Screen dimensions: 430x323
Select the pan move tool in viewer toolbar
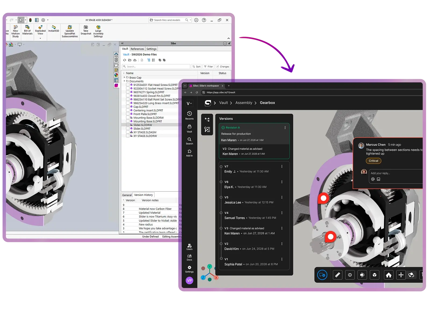click(x=401, y=275)
